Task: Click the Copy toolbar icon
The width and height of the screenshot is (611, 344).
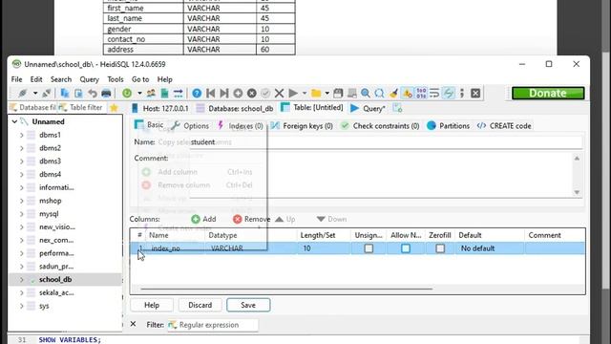Action: 65,94
